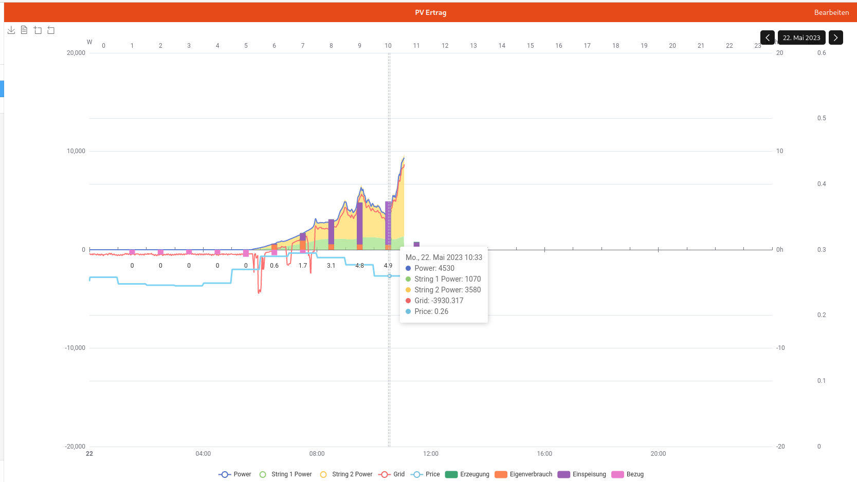Screen dimensions: 857x482
Task: Toggle String 2 Power legend entry
Action: coord(347,474)
